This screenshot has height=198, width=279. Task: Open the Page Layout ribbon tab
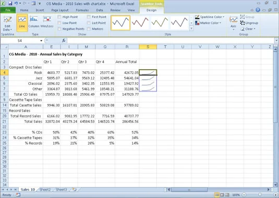pos(60,10)
